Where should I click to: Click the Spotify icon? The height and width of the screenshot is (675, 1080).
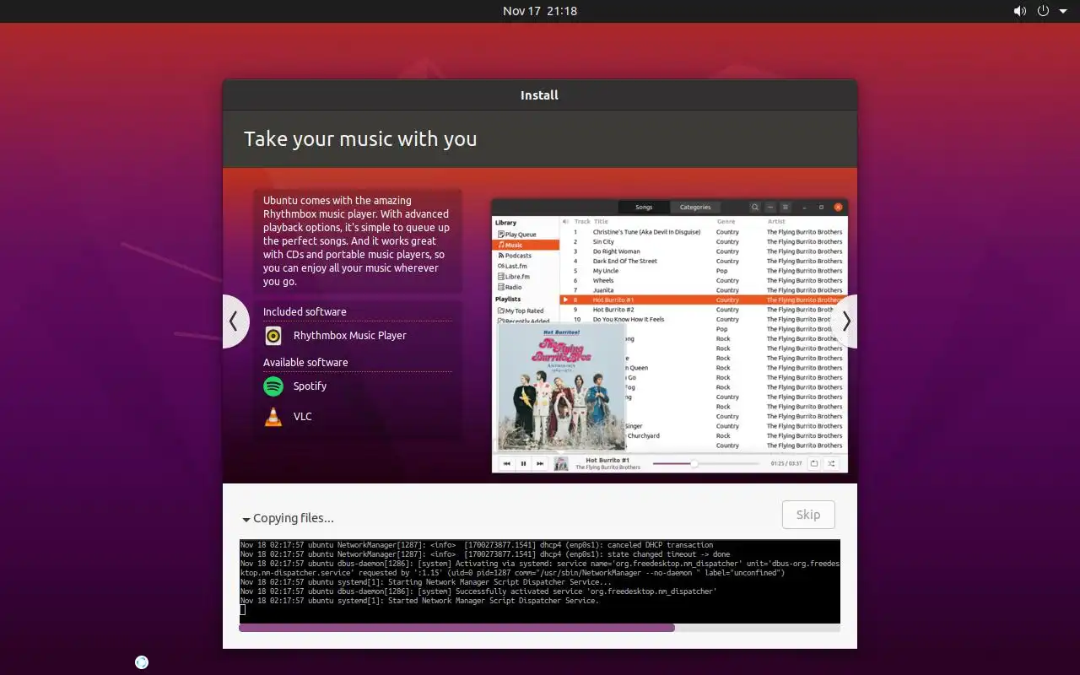(273, 386)
